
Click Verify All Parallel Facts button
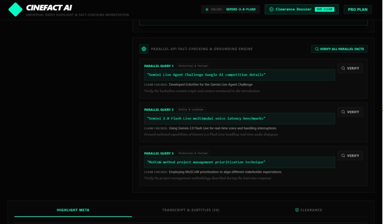(x=339, y=49)
